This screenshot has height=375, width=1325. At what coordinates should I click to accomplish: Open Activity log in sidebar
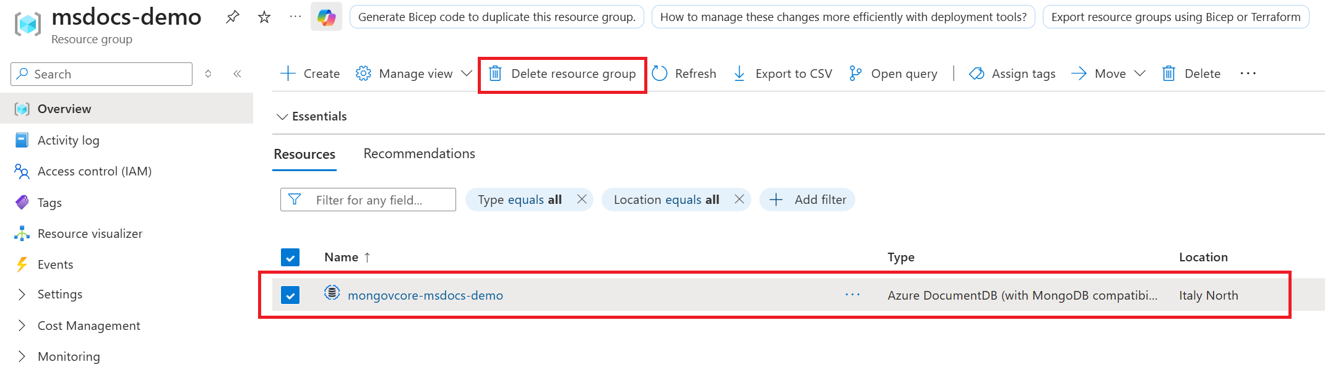68,140
